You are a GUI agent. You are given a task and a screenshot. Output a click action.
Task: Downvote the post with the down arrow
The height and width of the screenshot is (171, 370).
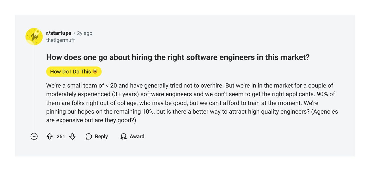72,137
